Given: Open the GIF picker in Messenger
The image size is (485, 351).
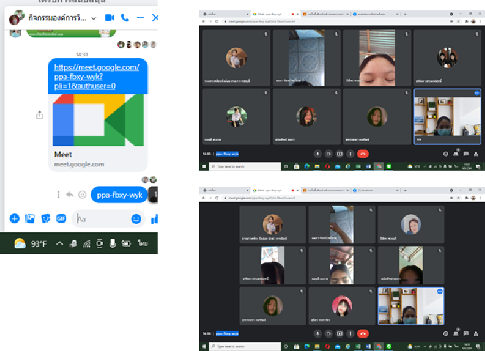Looking at the screenshot, I should (x=61, y=218).
